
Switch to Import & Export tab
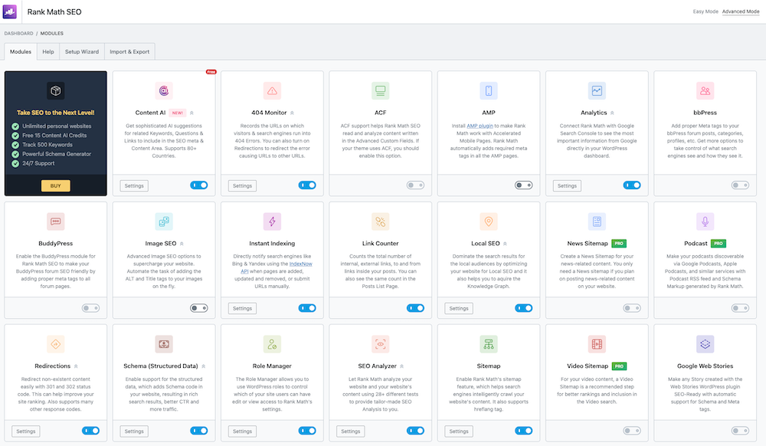tap(129, 52)
